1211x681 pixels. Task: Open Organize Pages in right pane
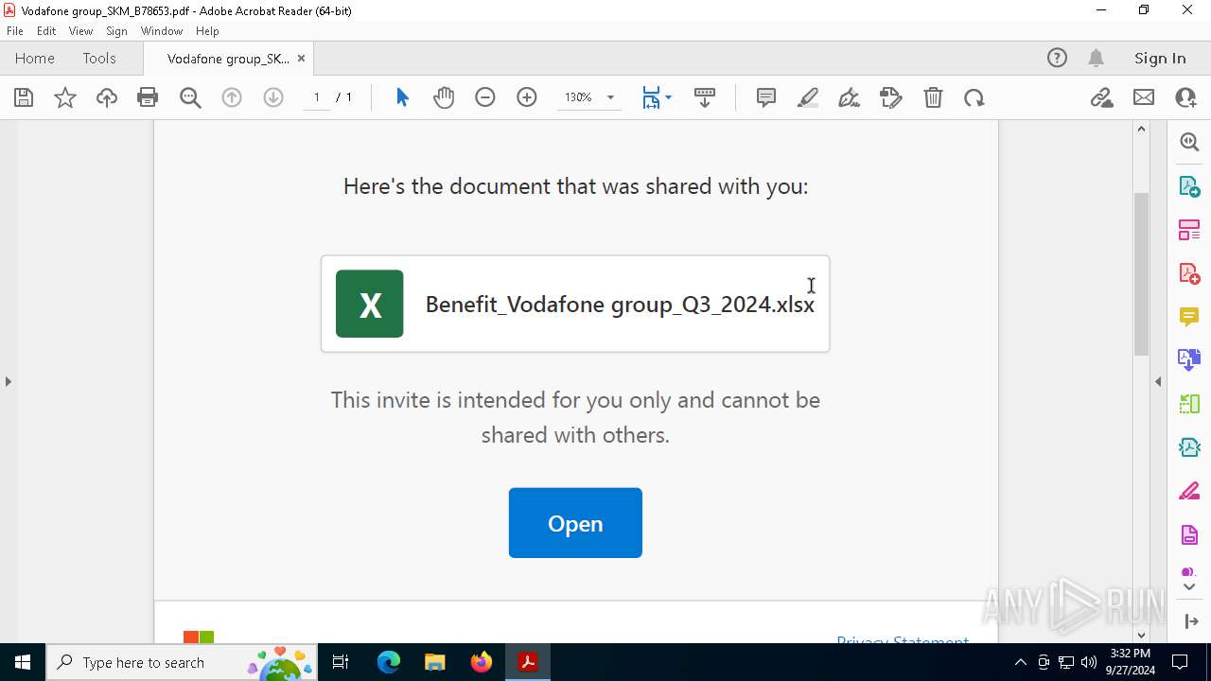pos(1189,230)
